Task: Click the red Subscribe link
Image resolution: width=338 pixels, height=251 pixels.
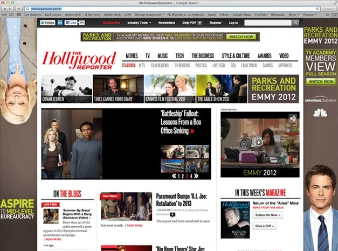Action: (111, 23)
